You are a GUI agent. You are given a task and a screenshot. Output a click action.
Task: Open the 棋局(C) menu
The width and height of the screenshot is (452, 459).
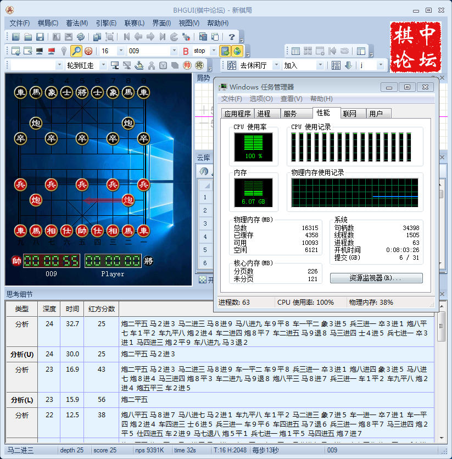pos(48,23)
